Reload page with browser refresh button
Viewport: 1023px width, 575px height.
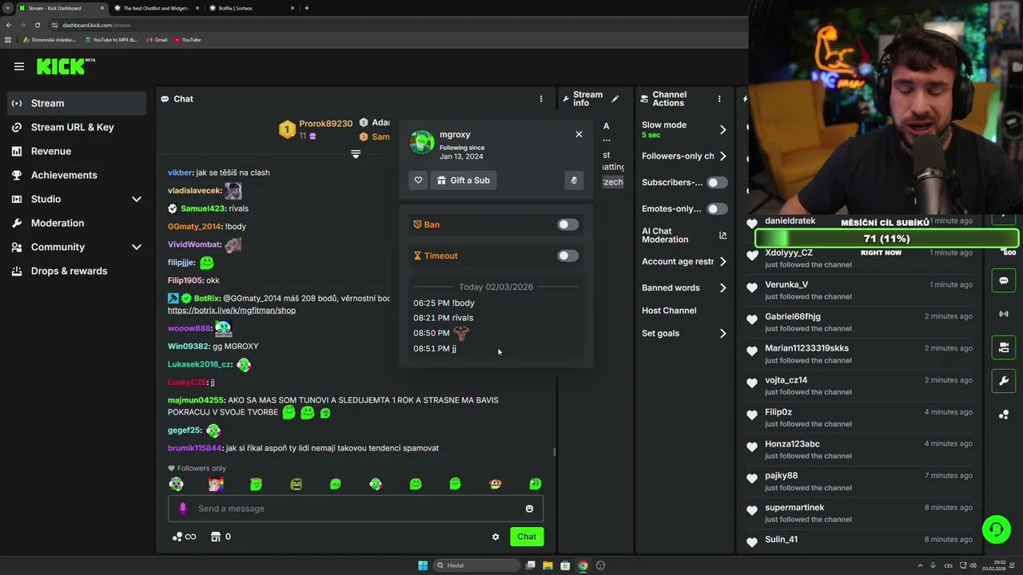37,25
